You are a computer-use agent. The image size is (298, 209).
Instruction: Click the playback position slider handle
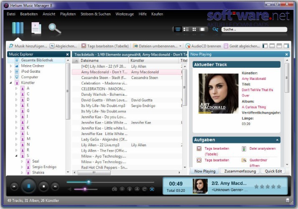[89, 182]
